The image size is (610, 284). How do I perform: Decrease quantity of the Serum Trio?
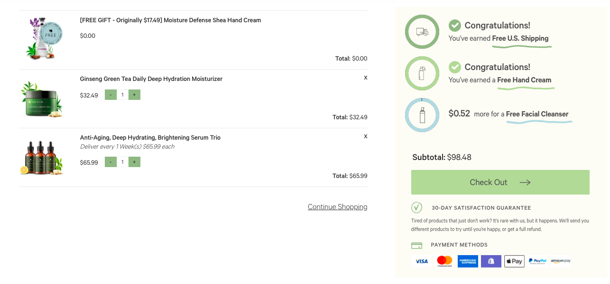pos(111,162)
